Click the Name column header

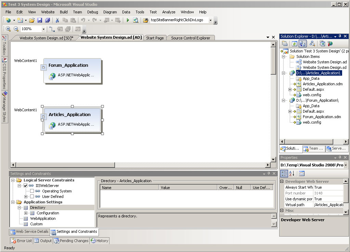pyautogui.click(x=129, y=188)
